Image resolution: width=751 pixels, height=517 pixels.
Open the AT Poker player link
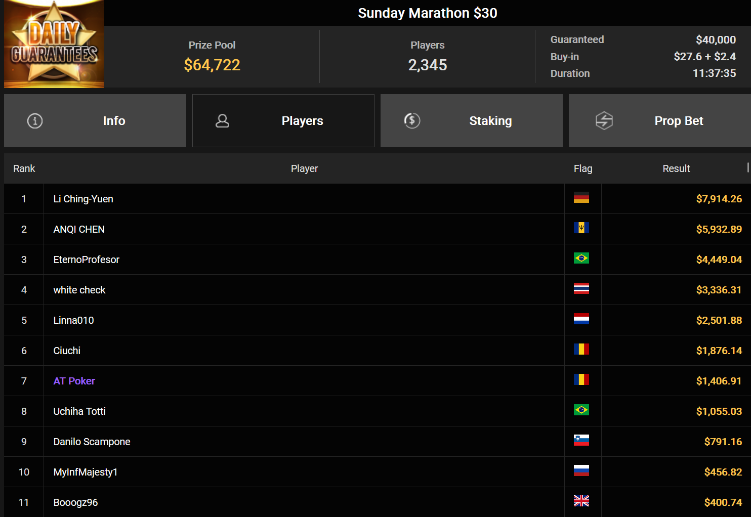(74, 381)
